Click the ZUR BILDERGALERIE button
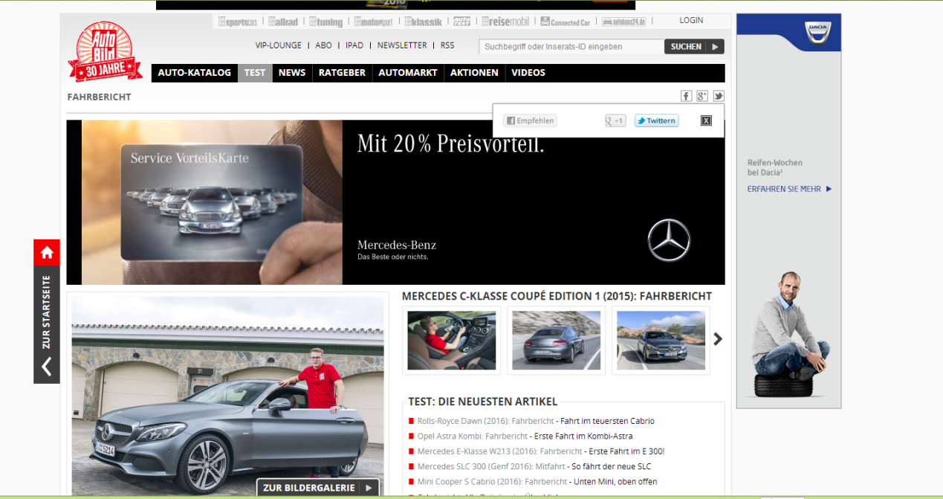The height and width of the screenshot is (499, 943). tap(318, 488)
